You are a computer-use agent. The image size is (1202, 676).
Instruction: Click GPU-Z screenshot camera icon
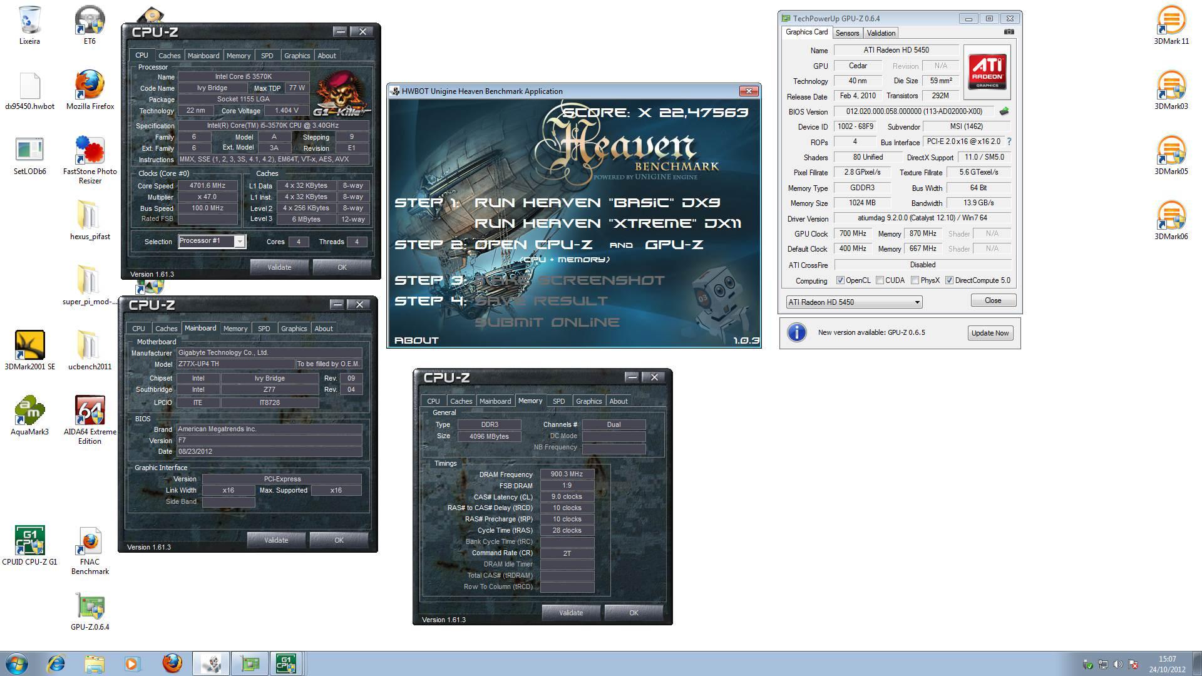pos(1009,32)
